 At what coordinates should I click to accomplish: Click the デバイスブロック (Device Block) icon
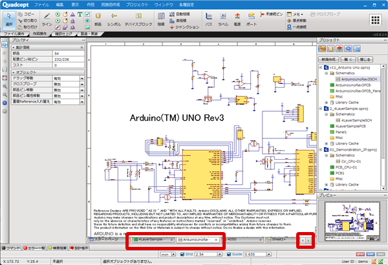tap(138, 19)
